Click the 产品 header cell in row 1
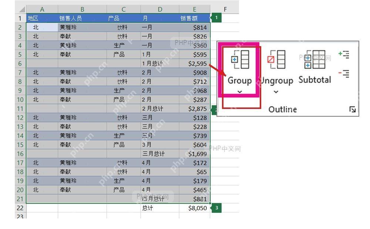 [x=124, y=18]
